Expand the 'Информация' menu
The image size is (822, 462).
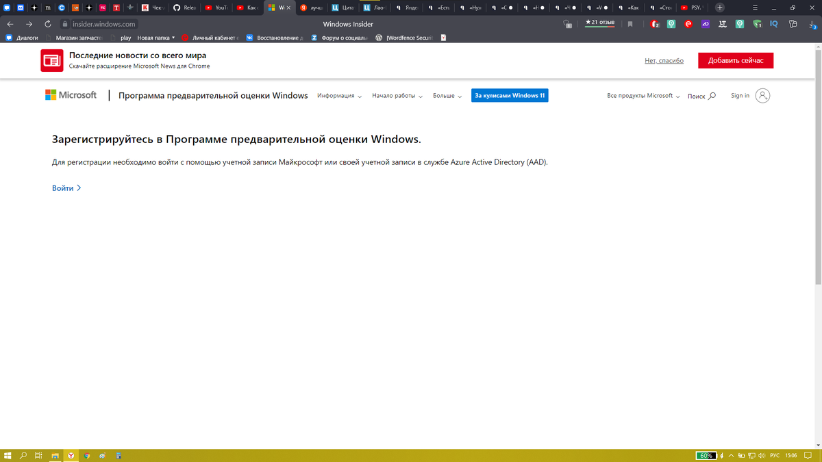[x=340, y=96]
